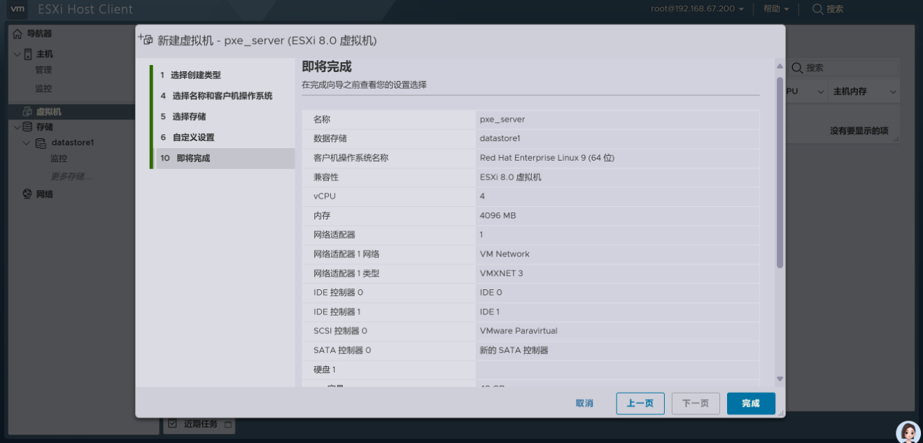Click the datastore1 icon
This screenshot has height=443, width=923.
coord(42,143)
